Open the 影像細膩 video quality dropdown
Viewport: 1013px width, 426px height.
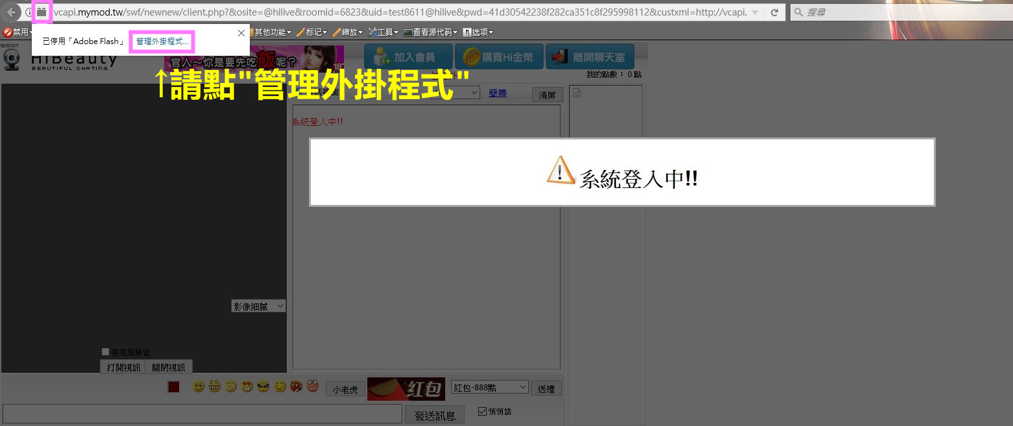pos(259,306)
